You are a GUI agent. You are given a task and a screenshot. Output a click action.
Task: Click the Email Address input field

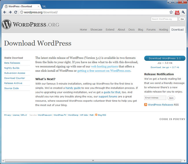click(155, 98)
